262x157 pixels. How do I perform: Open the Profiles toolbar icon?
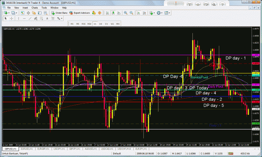[x=13, y=13]
